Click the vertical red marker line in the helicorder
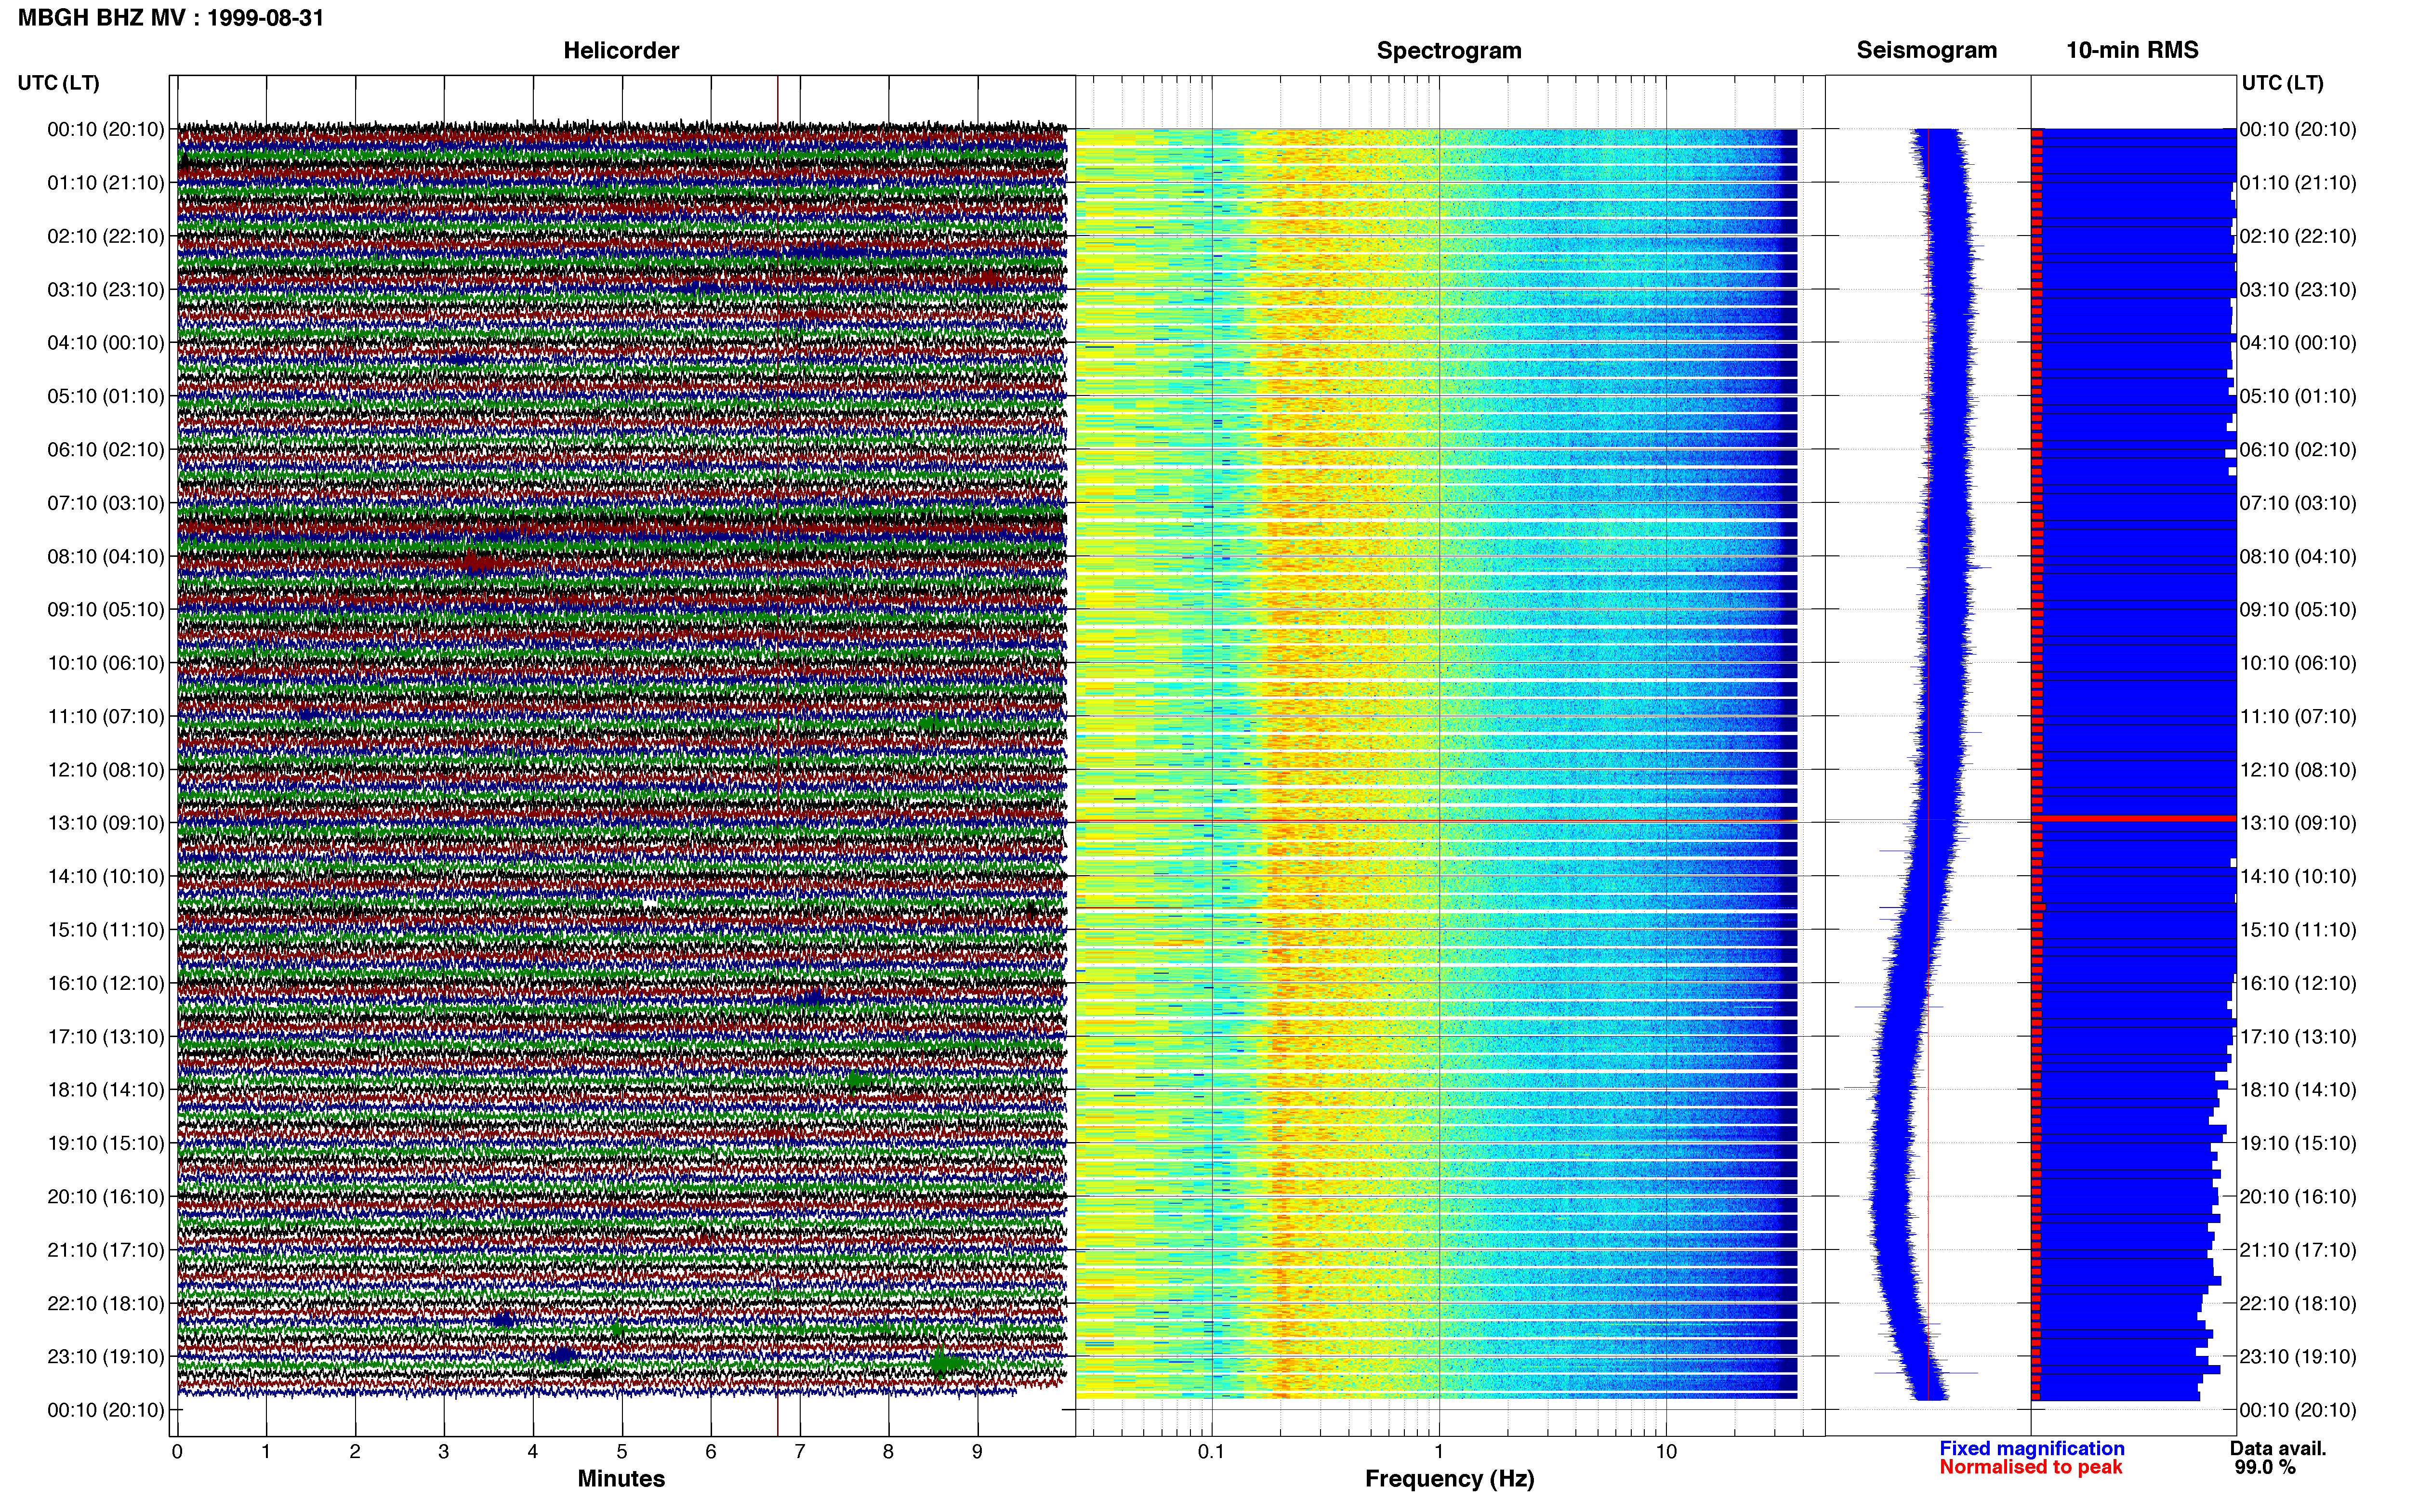The height and width of the screenshot is (1512, 2418). click(x=777, y=756)
